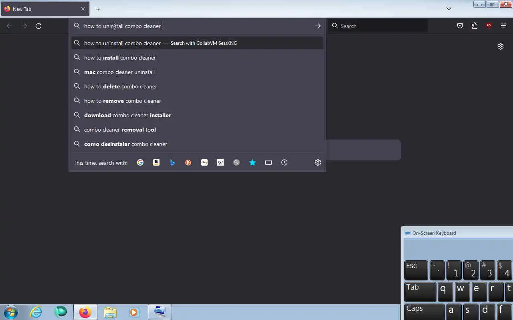Open new tab page settings gear
513x320 pixels.
[x=501, y=46]
